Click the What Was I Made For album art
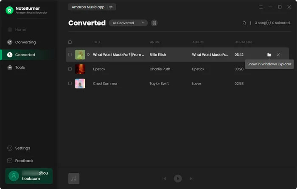This screenshot has width=297, height=189. (x=80, y=55)
